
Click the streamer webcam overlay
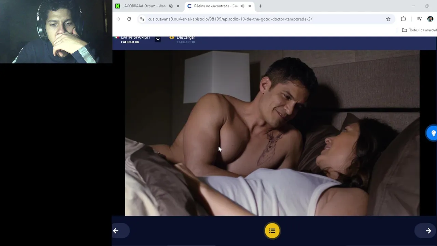pyautogui.click(x=56, y=32)
